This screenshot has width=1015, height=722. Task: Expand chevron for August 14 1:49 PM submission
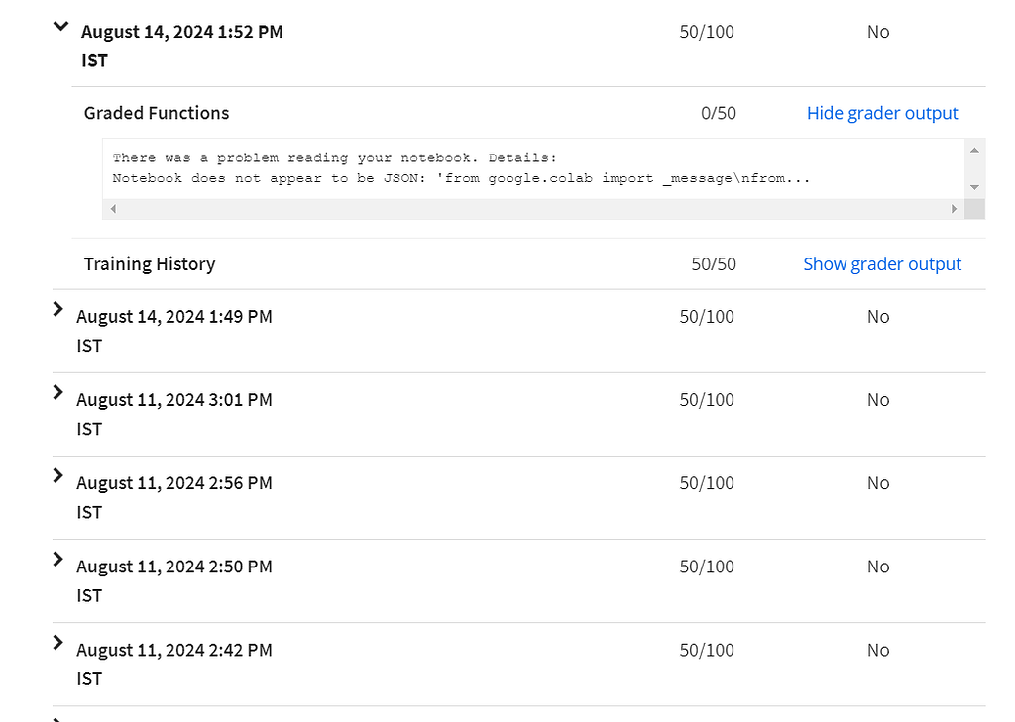(x=58, y=310)
